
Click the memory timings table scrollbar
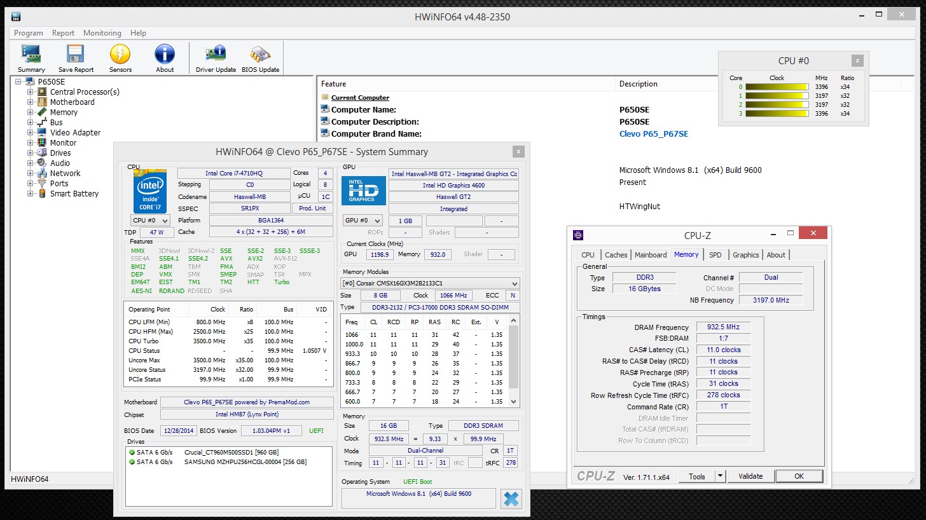(514, 360)
